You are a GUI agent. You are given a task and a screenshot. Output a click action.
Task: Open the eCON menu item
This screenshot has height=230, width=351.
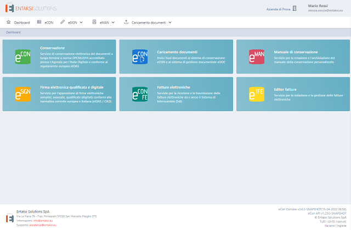coord(49,22)
